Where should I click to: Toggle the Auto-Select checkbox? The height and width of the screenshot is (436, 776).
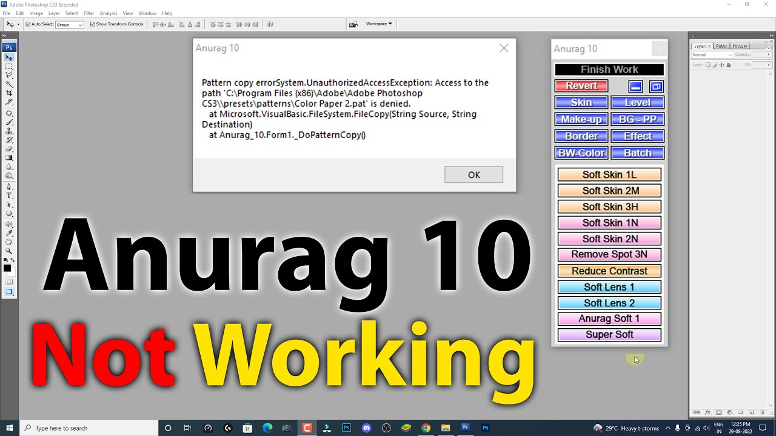click(x=28, y=24)
